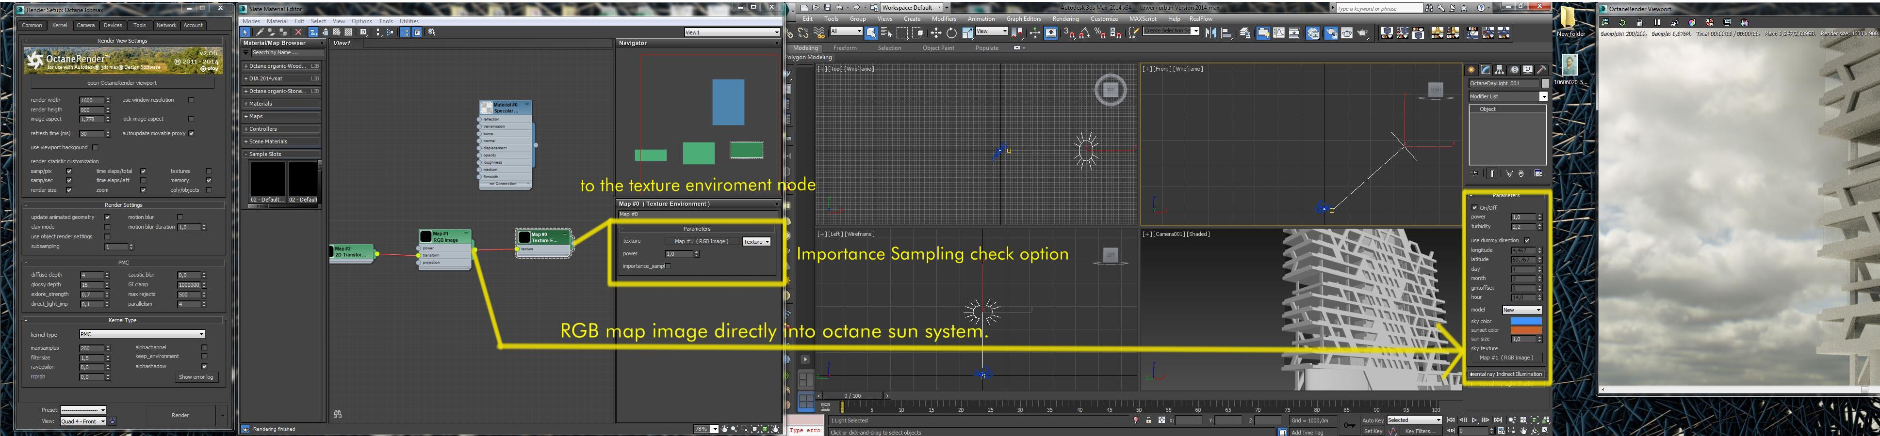The image size is (1880, 436).
Task: Click the red delete icon in Slate editor
Action: [298, 32]
